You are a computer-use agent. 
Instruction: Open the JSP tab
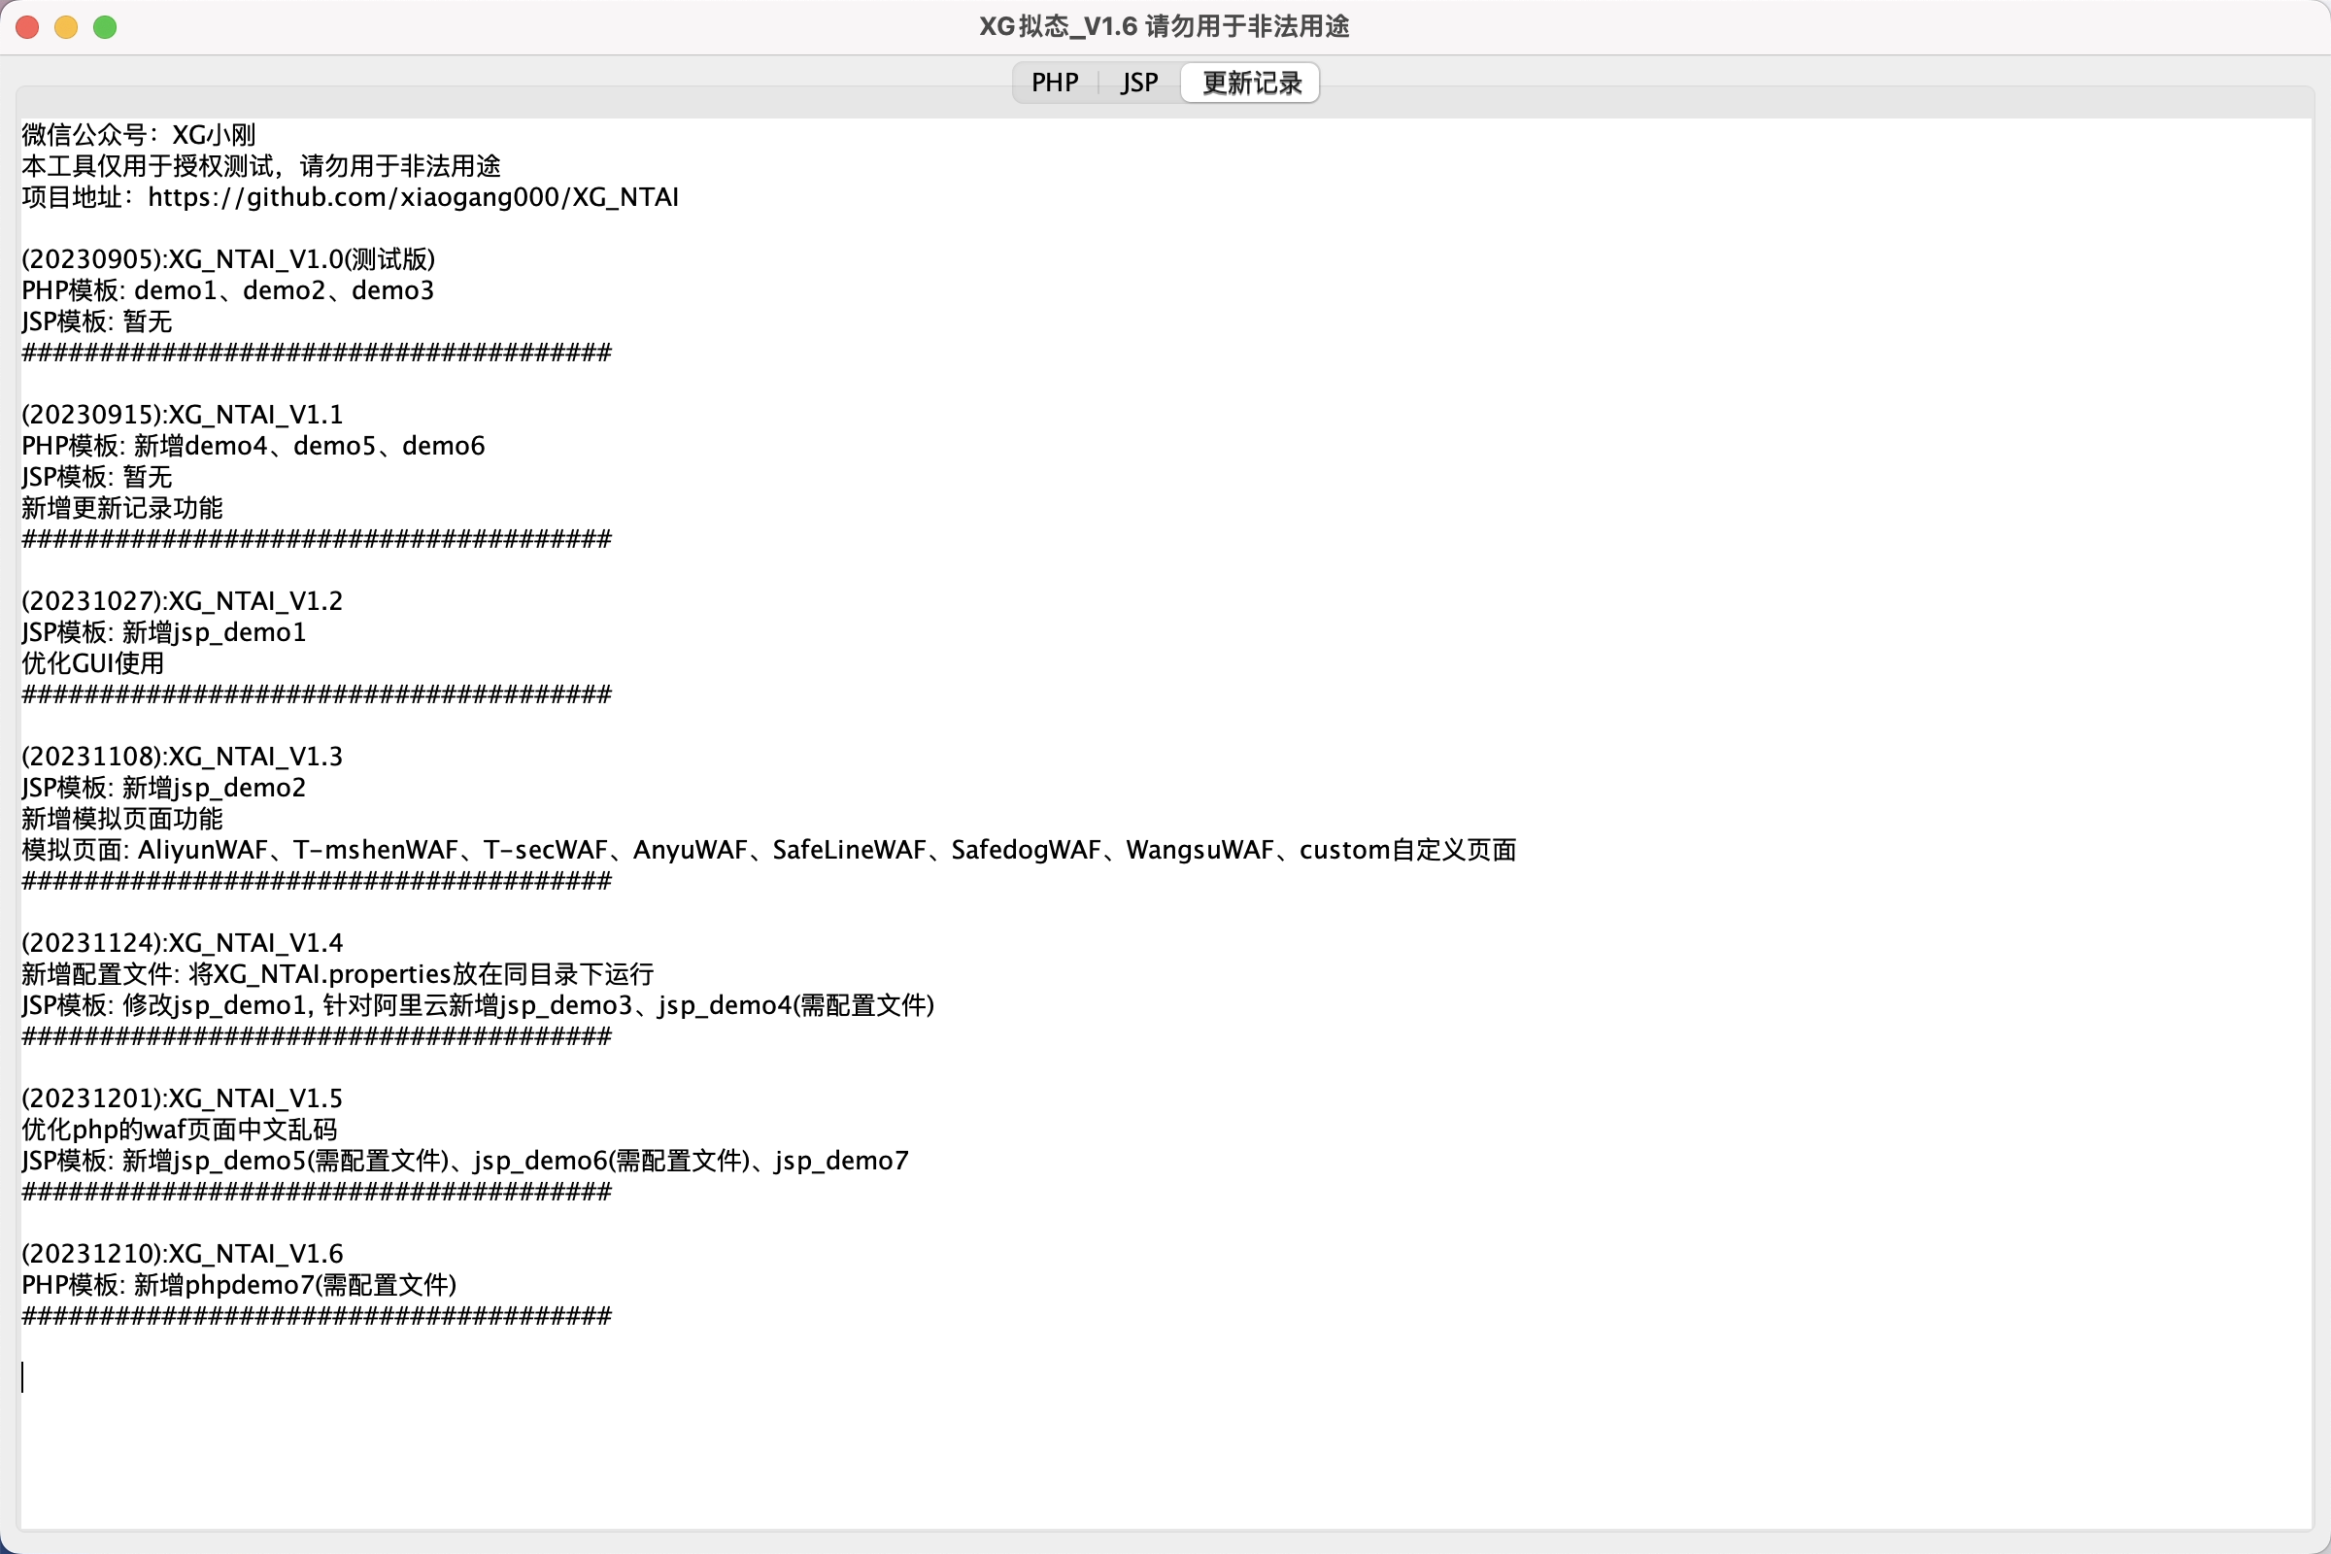point(1138,83)
